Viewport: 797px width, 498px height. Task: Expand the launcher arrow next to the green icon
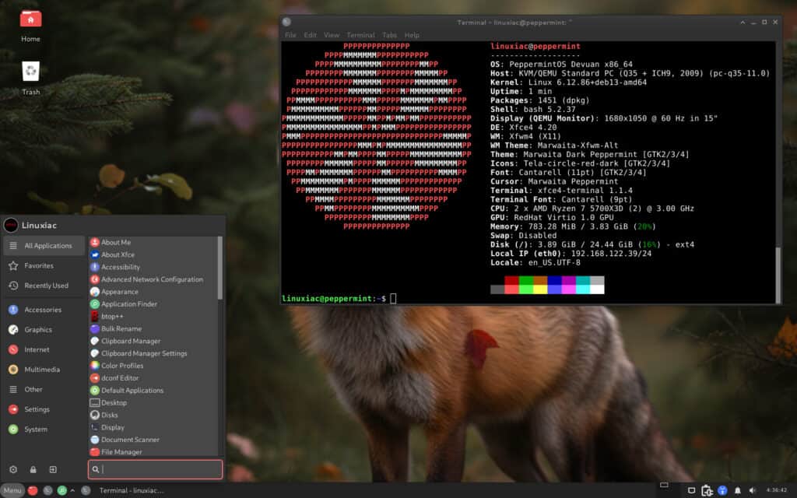(x=72, y=490)
